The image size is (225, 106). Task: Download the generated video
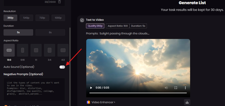187,102
